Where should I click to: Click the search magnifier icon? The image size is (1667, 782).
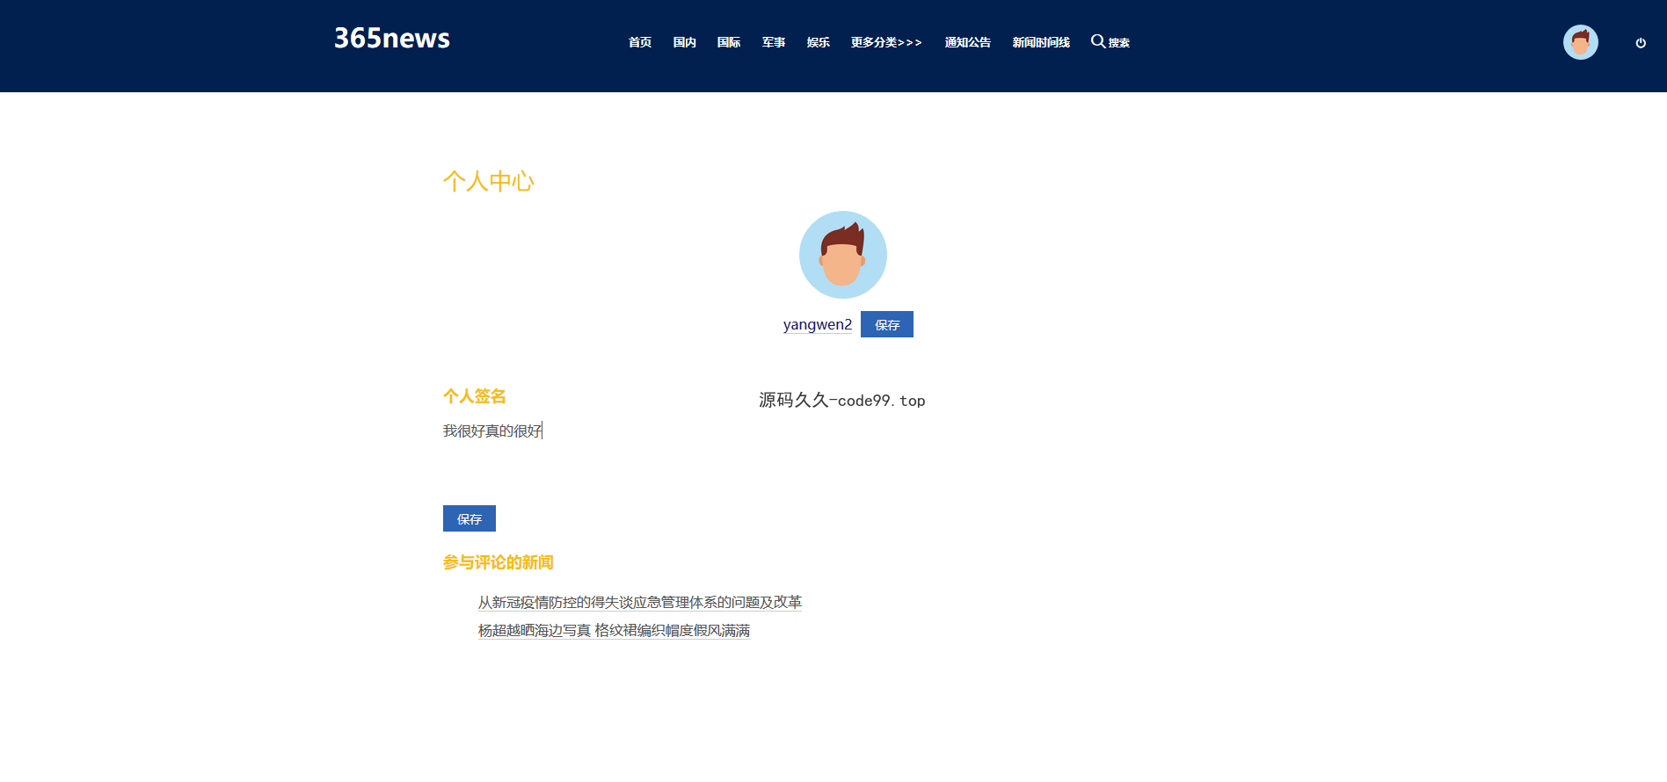[1098, 41]
